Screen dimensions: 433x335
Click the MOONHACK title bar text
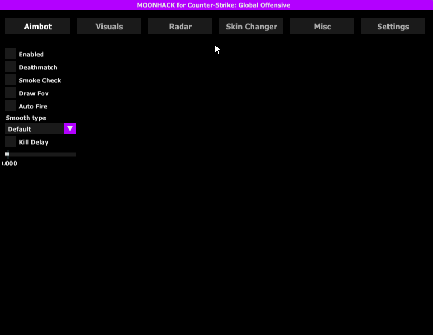click(213, 5)
